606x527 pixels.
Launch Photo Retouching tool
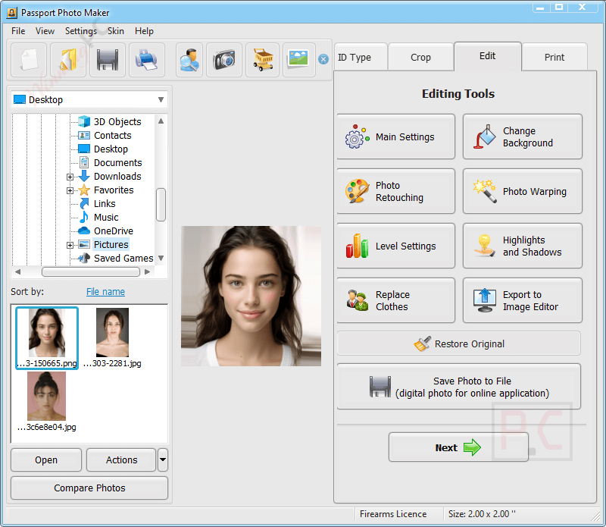pos(395,191)
